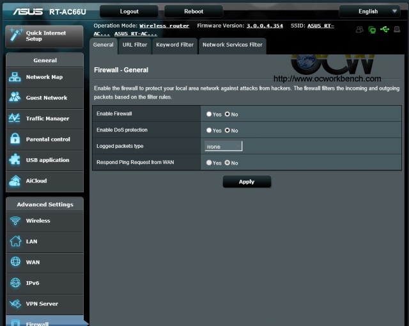
Task: Apply the firewall settings
Action: coord(247,182)
